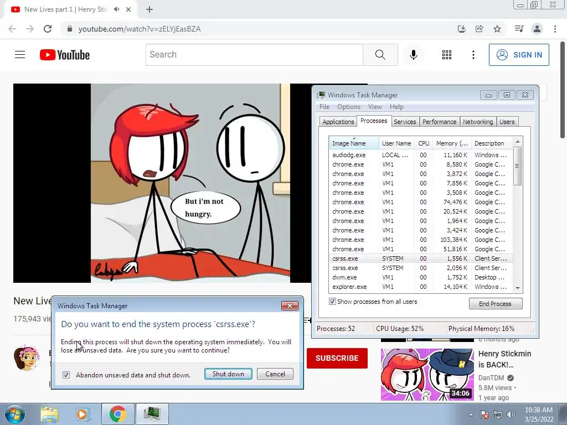This screenshot has height=425, width=567.
Task: Select the audiodg.exe process row
Action: tap(421, 155)
